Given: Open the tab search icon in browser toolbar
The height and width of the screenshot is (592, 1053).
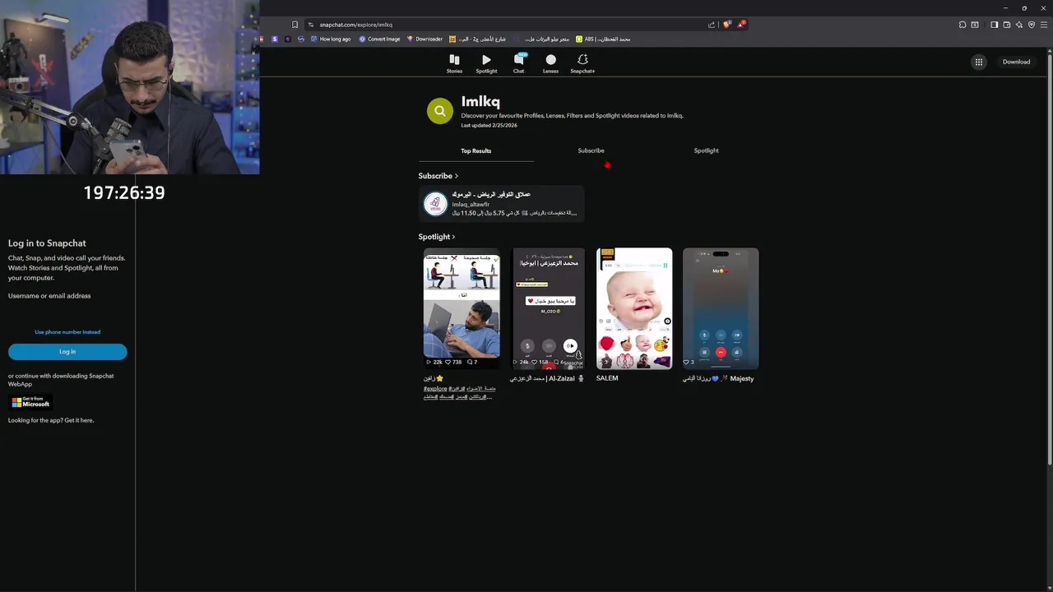Looking at the screenshot, I should (975, 25).
